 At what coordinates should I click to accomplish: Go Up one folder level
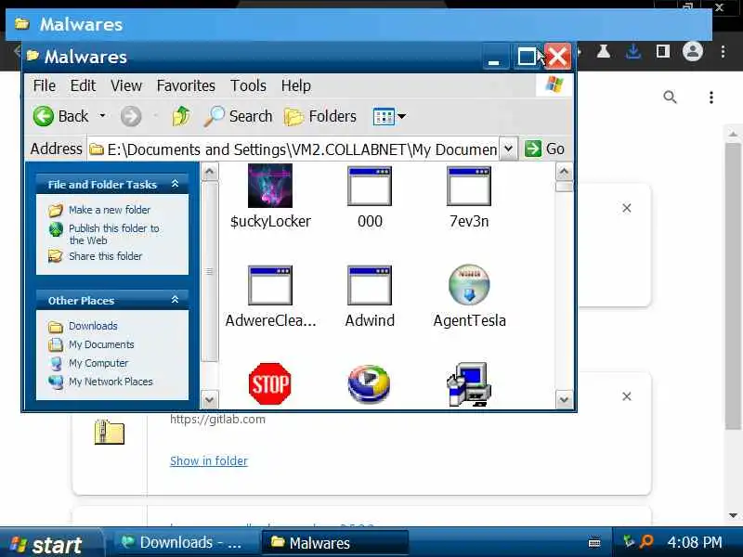181,116
